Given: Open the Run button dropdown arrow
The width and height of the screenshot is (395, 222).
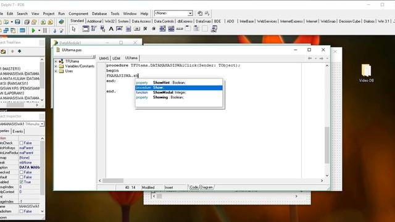Looking at the screenshot, I should pyautogui.click(x=39, y=30).
